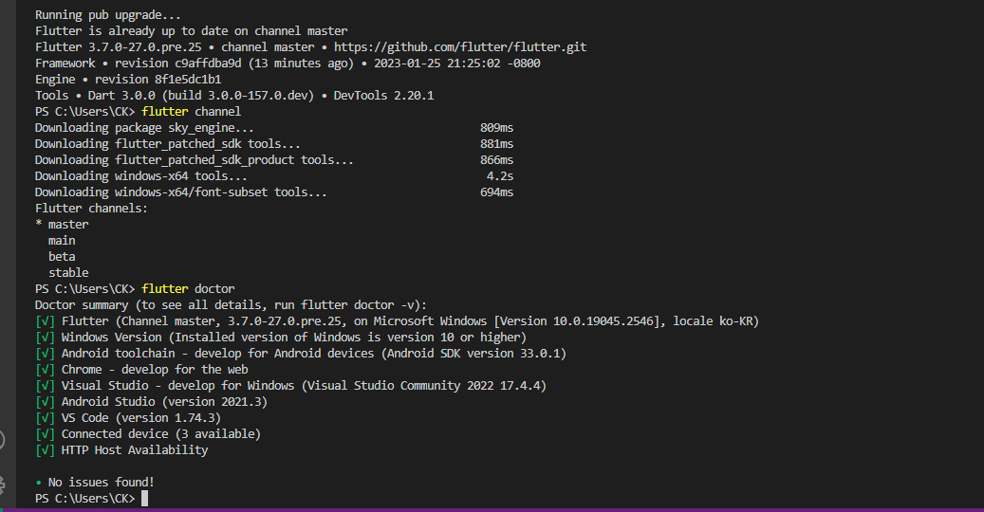Click the 'Android toolchain' doctor line

coord(301,354)
